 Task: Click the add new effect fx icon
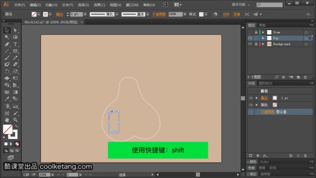tap(265, 156)
